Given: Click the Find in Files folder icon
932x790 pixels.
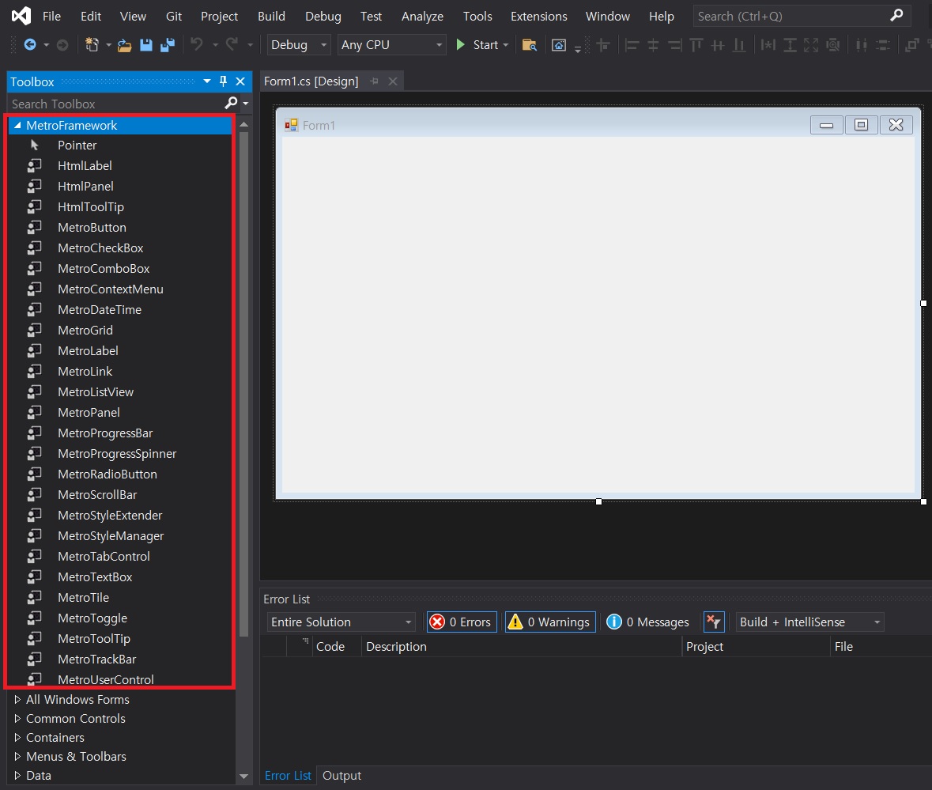Looking at the screenshot, I should [529, 45].
